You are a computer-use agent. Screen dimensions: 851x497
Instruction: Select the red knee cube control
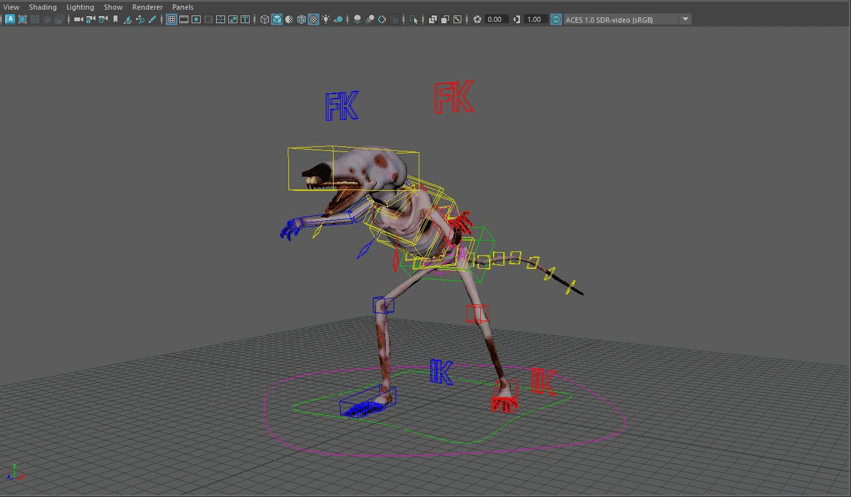(477, 314)
